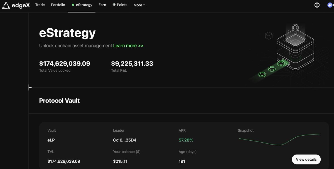Open the Portfolio page
The width and height of the screenshot is (334, 169).
[58, 5]
